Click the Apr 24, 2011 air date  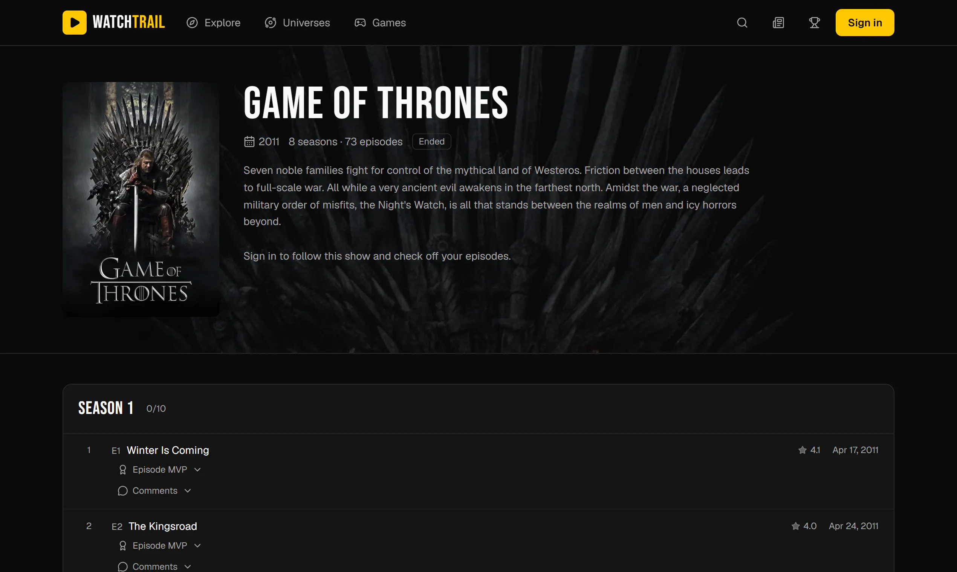pyautogui.click(x=853, y=526)
